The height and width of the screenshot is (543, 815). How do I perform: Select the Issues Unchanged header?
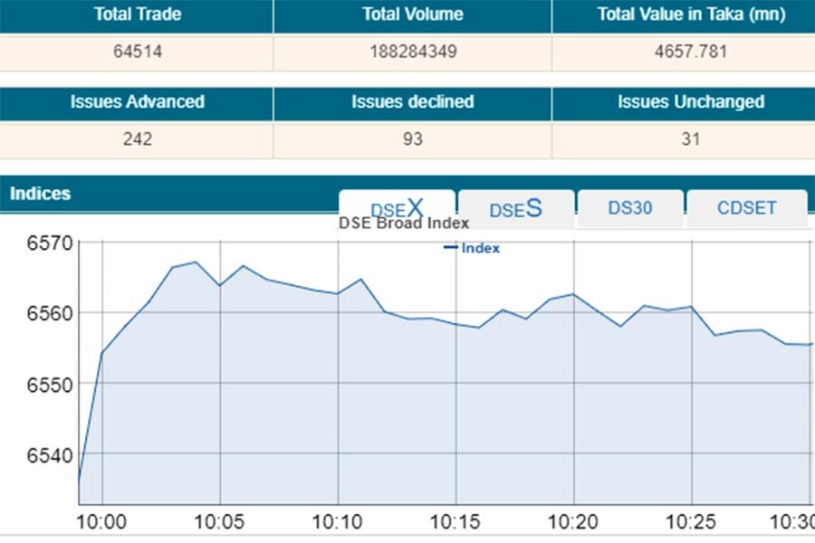[690, 102]
